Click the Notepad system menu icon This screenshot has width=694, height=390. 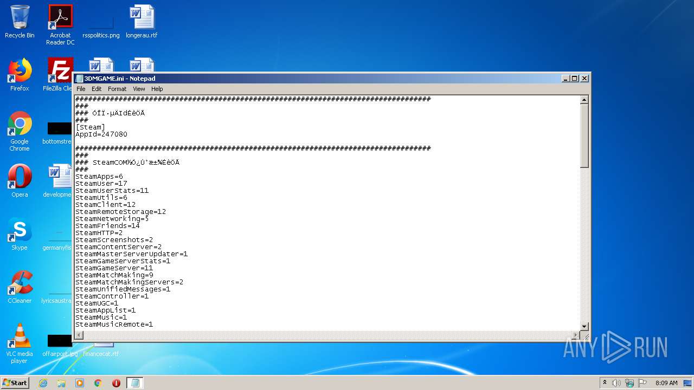click(80, 79)
